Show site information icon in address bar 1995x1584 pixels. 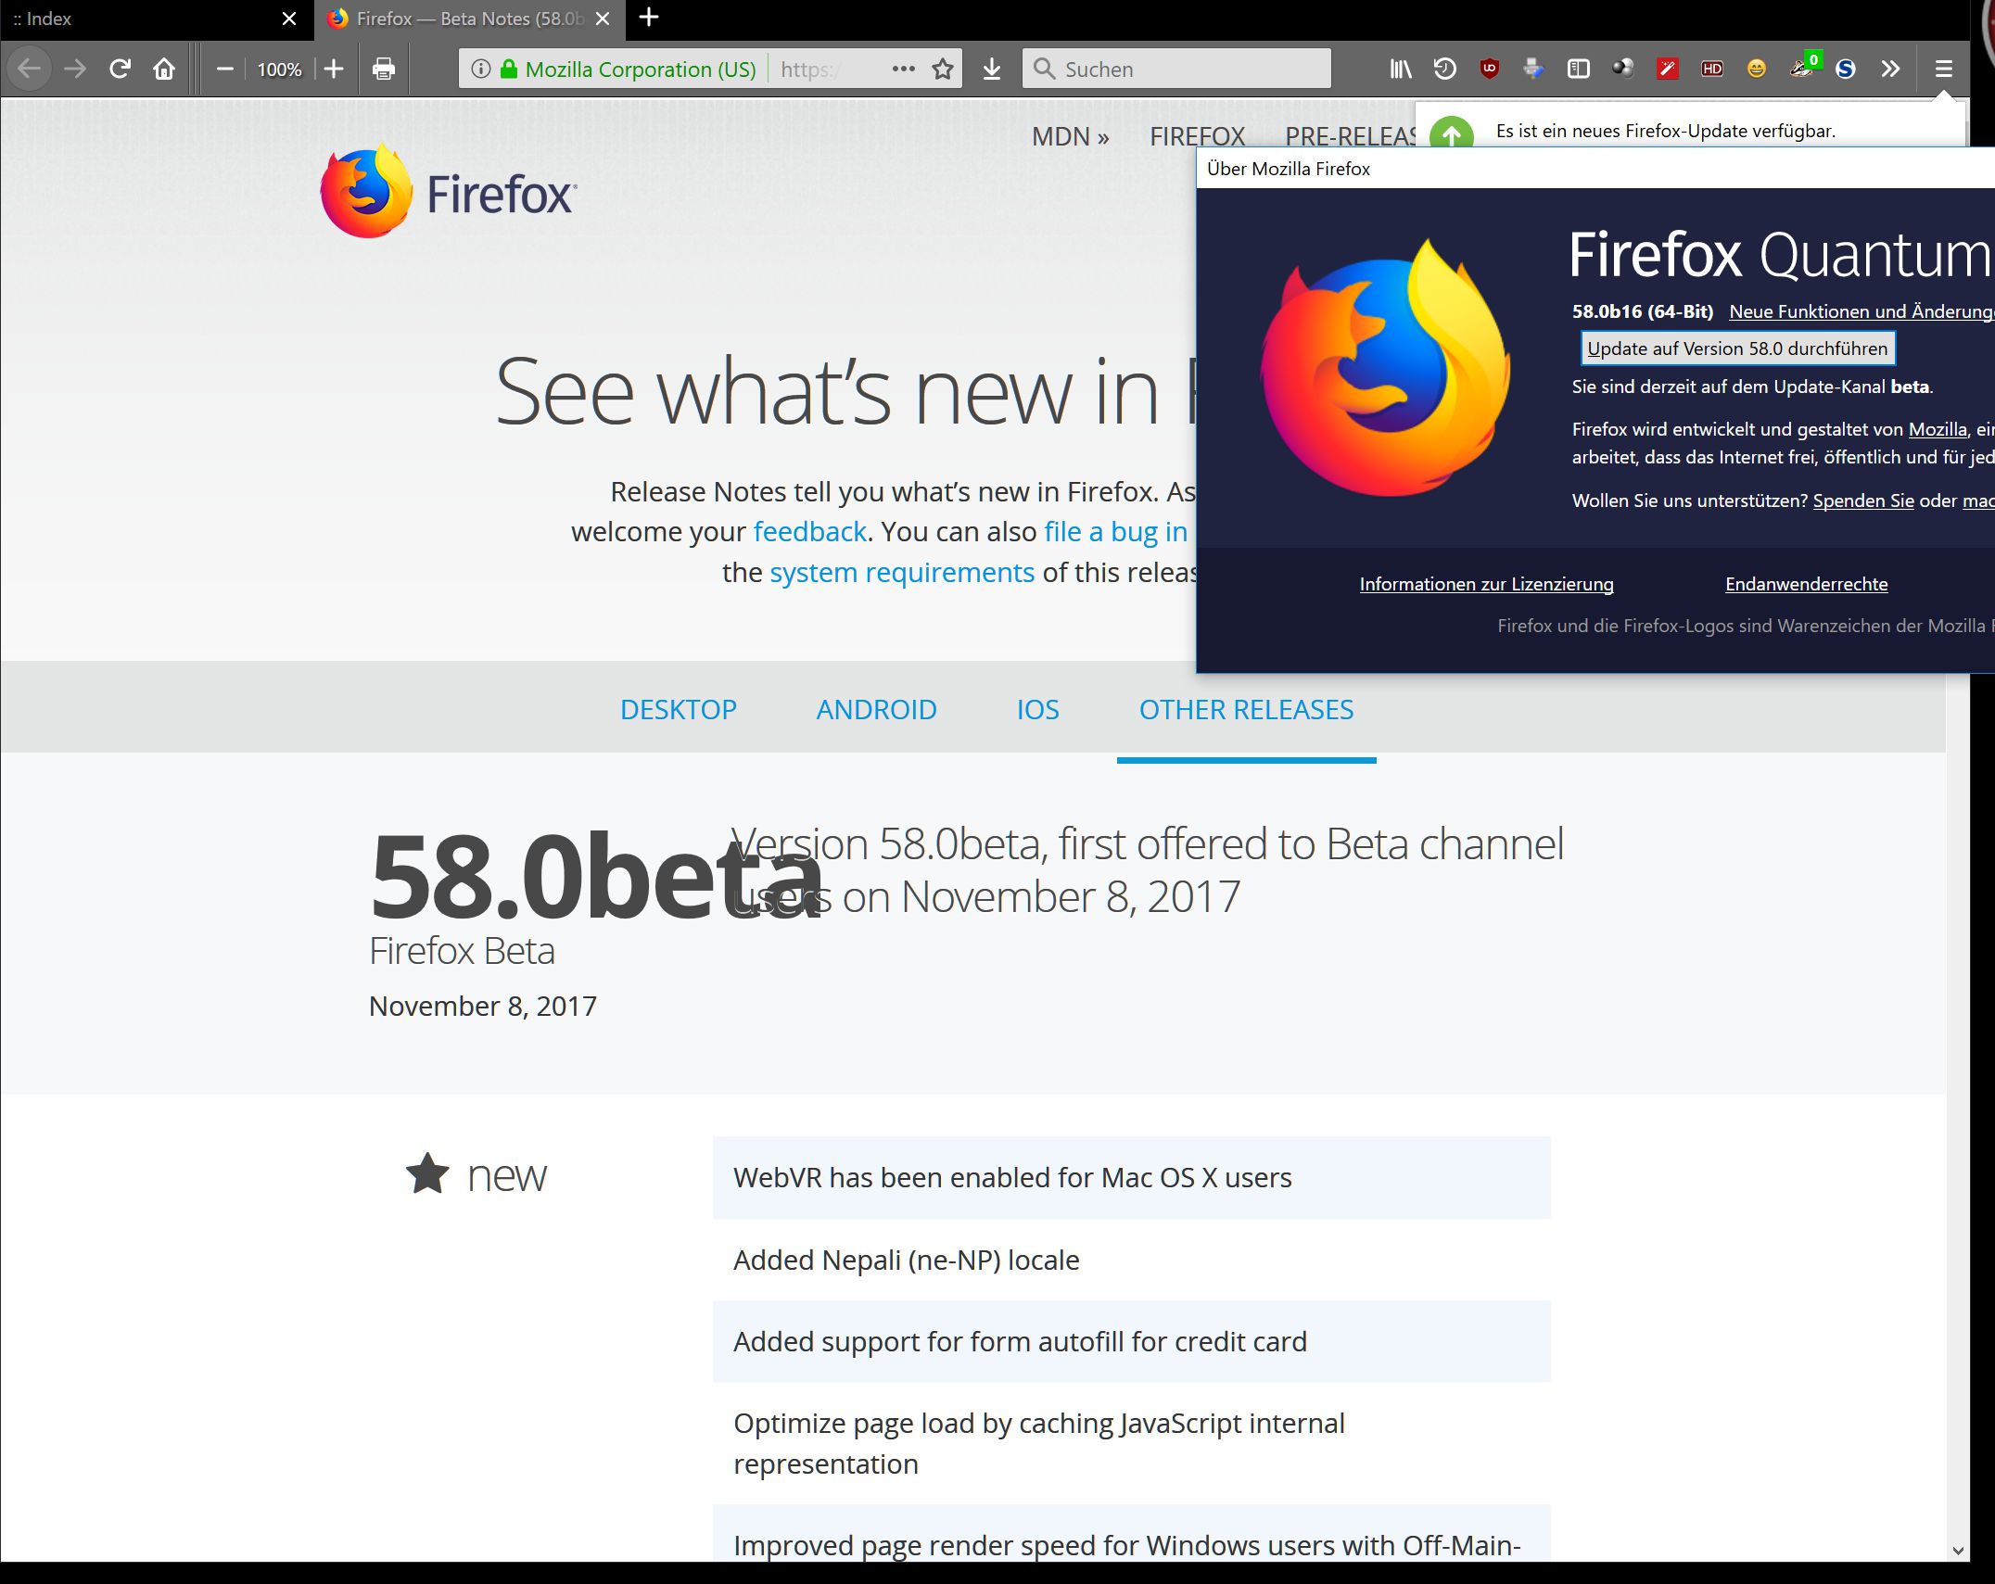click(x=480, y=69)
